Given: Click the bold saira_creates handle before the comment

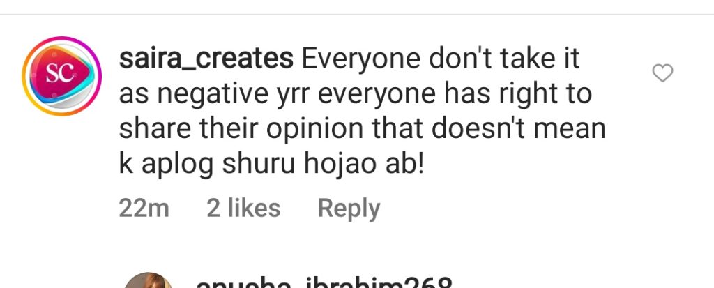Looking at the screenshot, I should coord(206,59).
